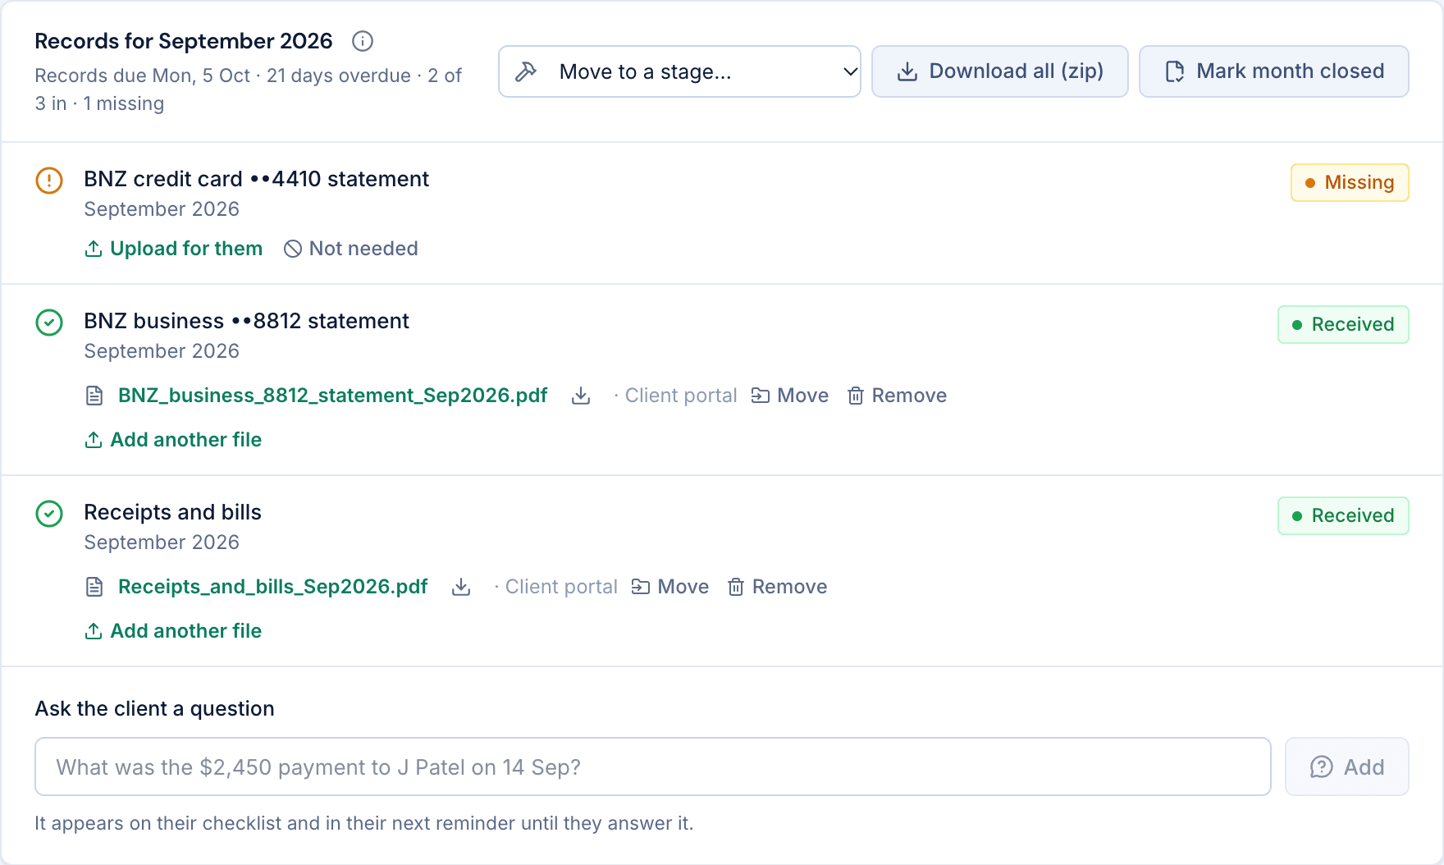
Task: Click the warning icon next to BNZ credit card statement
Action: [49, 181]
